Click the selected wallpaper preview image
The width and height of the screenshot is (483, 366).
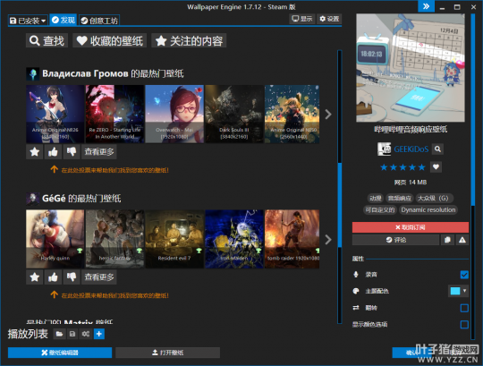coord(411,68)
